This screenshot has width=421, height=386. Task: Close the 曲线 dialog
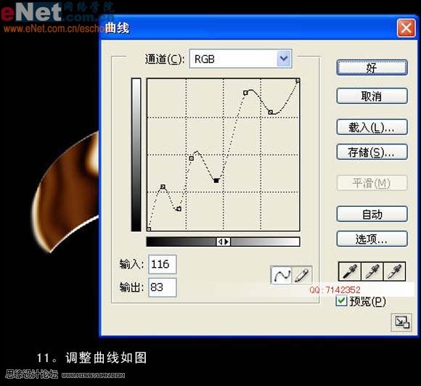(x=406, y=28)
